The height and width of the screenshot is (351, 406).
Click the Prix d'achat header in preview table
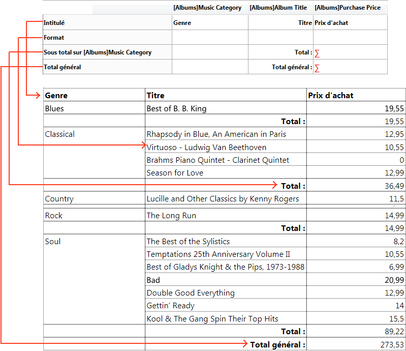(330, 95)
